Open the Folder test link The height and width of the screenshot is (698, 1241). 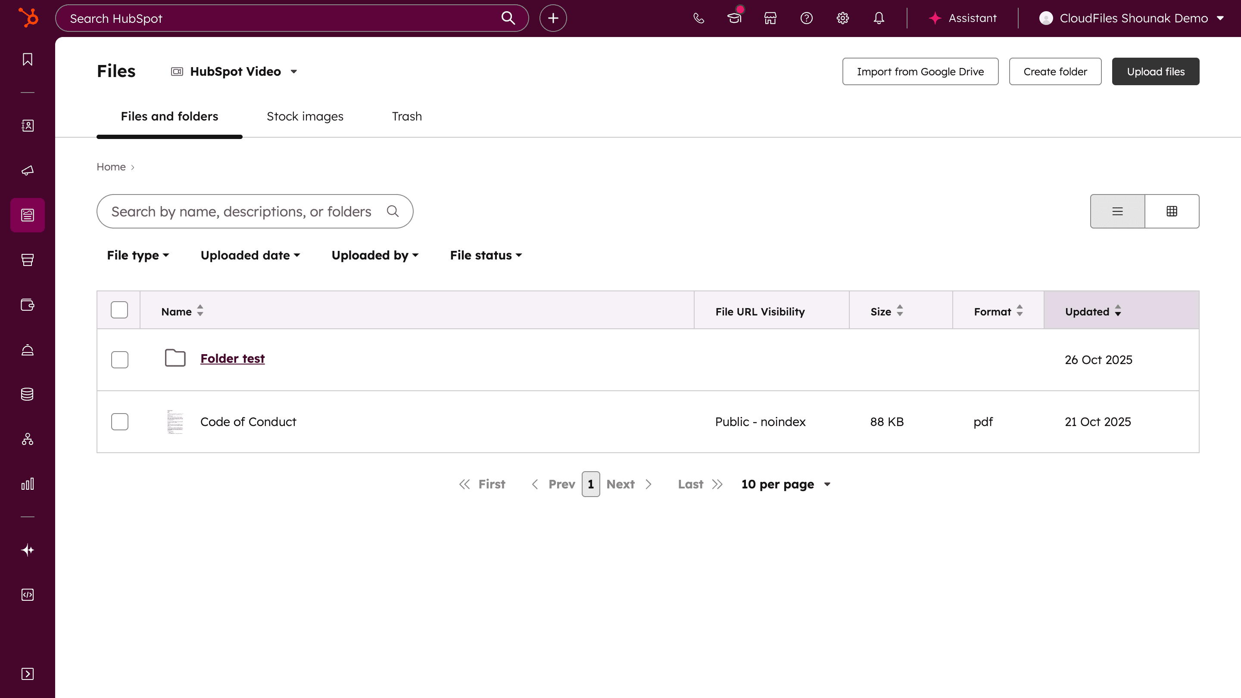pyautogui.click(x=232, y=359)
